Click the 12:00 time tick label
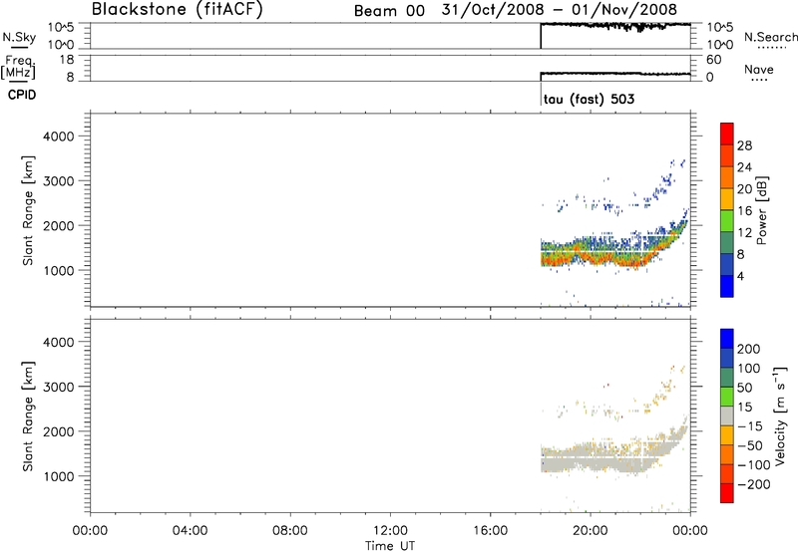 390,531
